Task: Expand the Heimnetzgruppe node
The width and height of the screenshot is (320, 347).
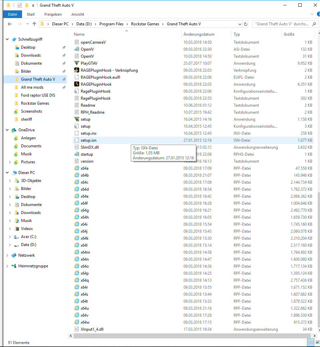Action: (7, 266)
